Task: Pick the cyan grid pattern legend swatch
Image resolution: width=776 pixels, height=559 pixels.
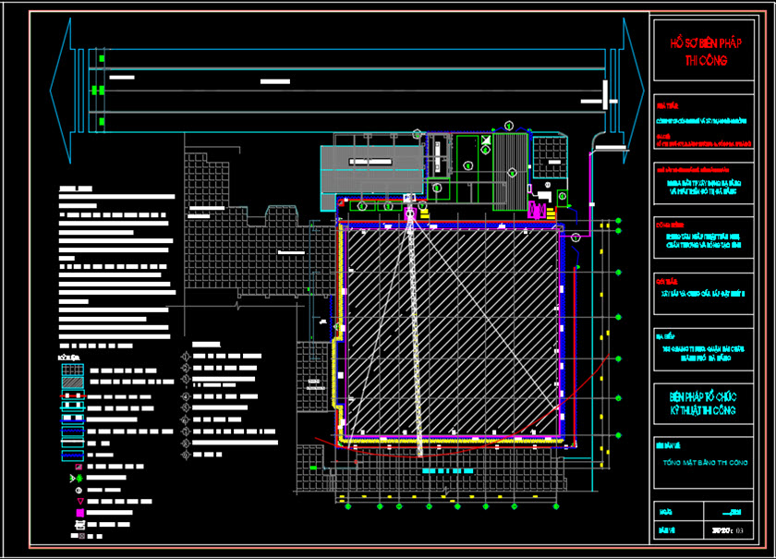Action: [72, 369]
